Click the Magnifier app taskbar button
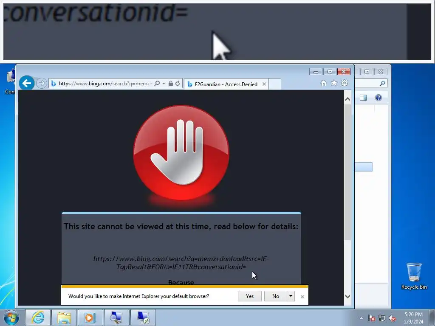This screenshot has width=435, height=326. pyautogui.click(x=116, y=318)
